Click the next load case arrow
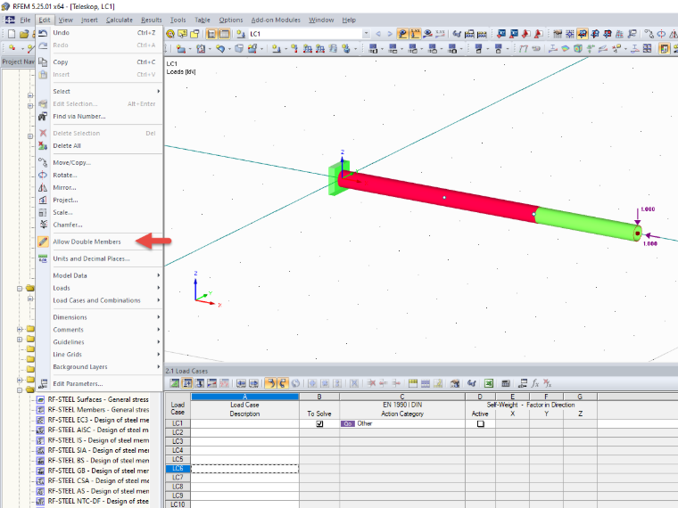678x508 pixels. click(390, 34)
